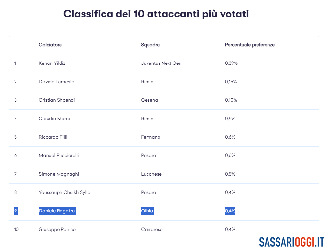Click the Squadra column header
The height and width of the screenshot is (250, 328).
click(x=150, y=45)
